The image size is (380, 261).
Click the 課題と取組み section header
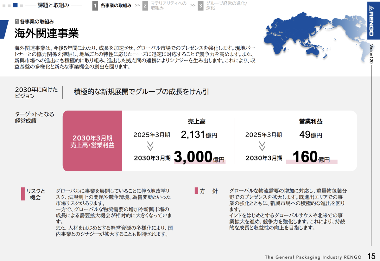[54, 5]
